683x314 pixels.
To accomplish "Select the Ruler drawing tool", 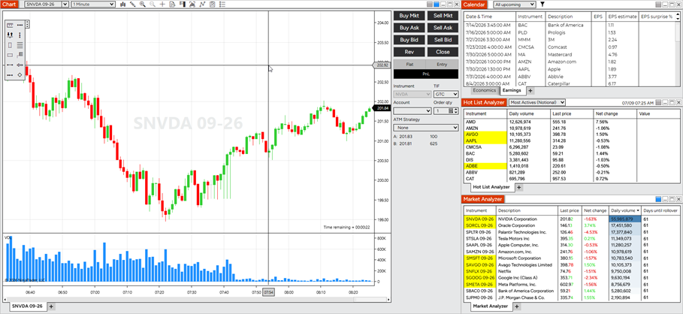I will point(10,25).
